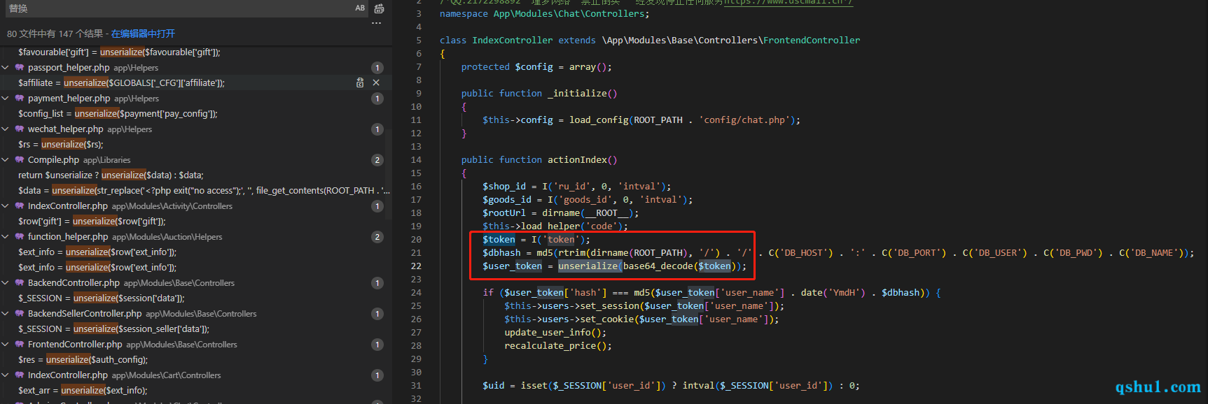Viewport: 1208px width, 404px height.
Task: Click line number 14 in the editor gutter
Action: point(416,159)
